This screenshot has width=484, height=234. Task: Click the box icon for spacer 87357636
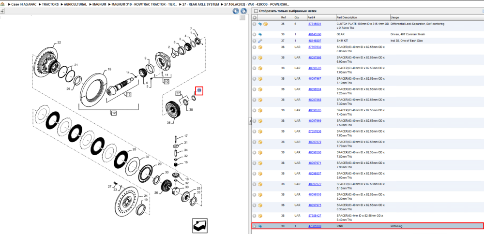pos(260,132)
